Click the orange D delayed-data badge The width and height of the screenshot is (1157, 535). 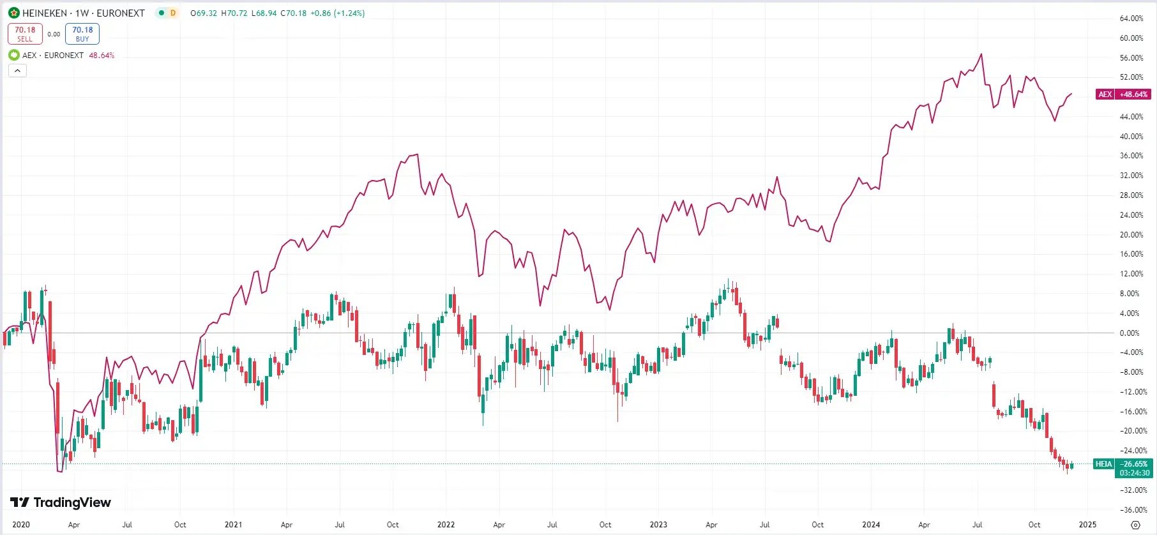[173, 13]
